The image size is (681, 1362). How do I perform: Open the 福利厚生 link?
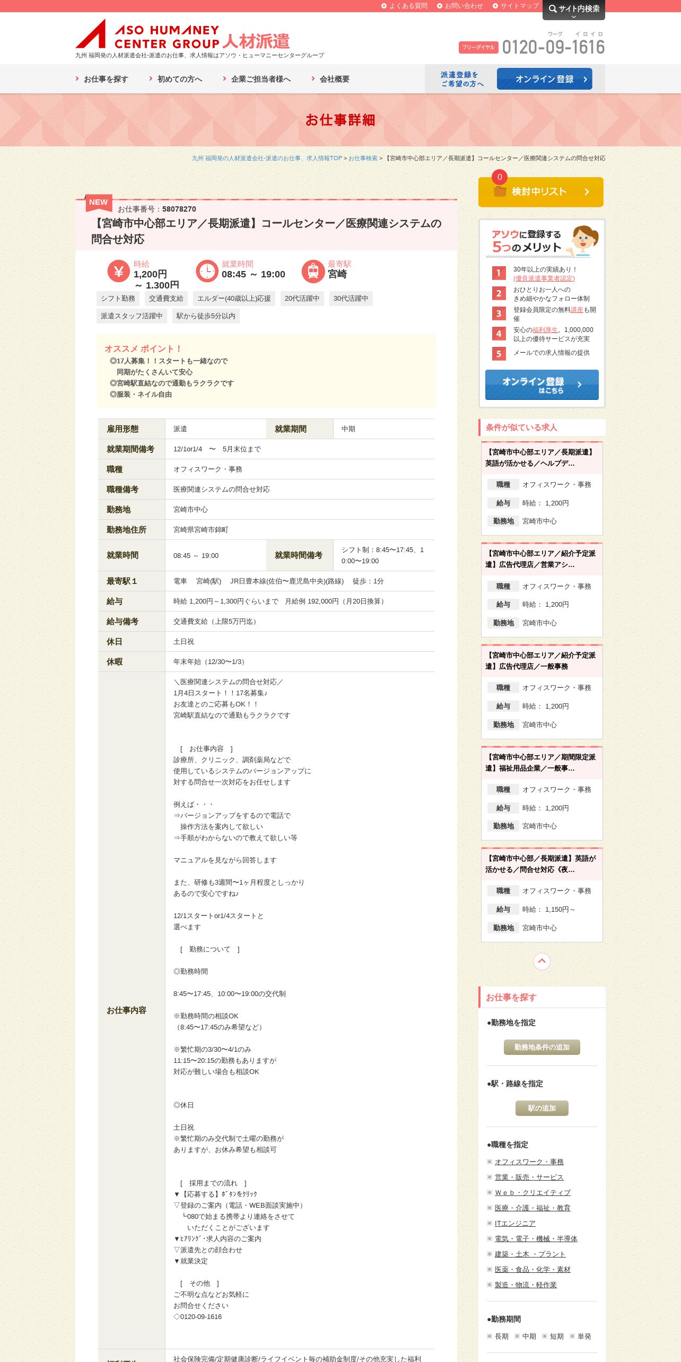click(x=545, y=330)
